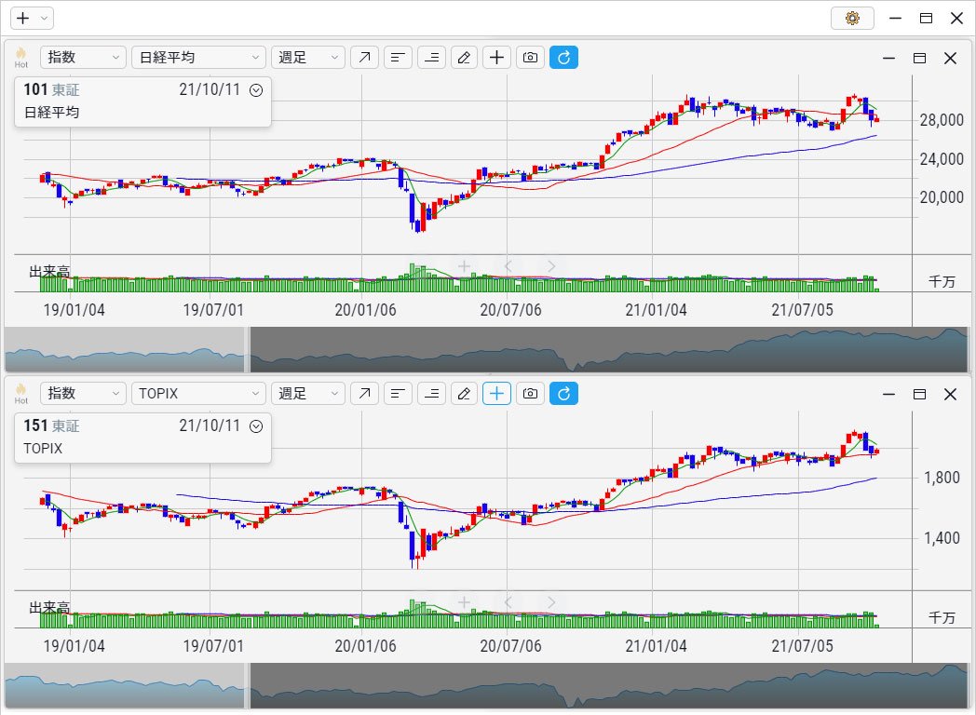Refresh the TOPIX chart with the blue reload button
Image resolution: width=976 pixels, height=715 pixels.
[x=564, y=393]
